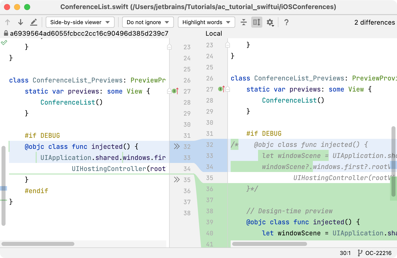Screen dimensions: 397x258
Task: Click blue change marker on left stripe
Action: pyautogui.click(x=4, y=188)
